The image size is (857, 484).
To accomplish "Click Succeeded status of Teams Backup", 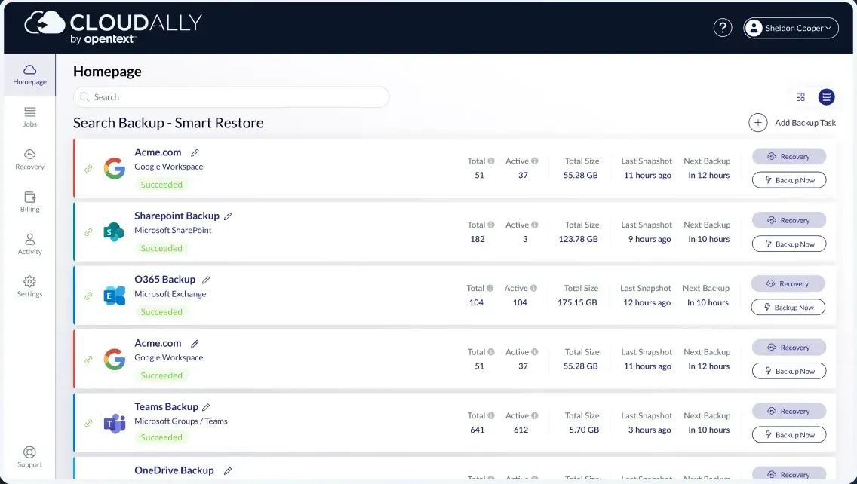I will [x=161, y=437].
